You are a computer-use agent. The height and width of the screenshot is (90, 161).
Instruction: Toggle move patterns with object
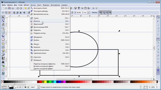(110, 12)
